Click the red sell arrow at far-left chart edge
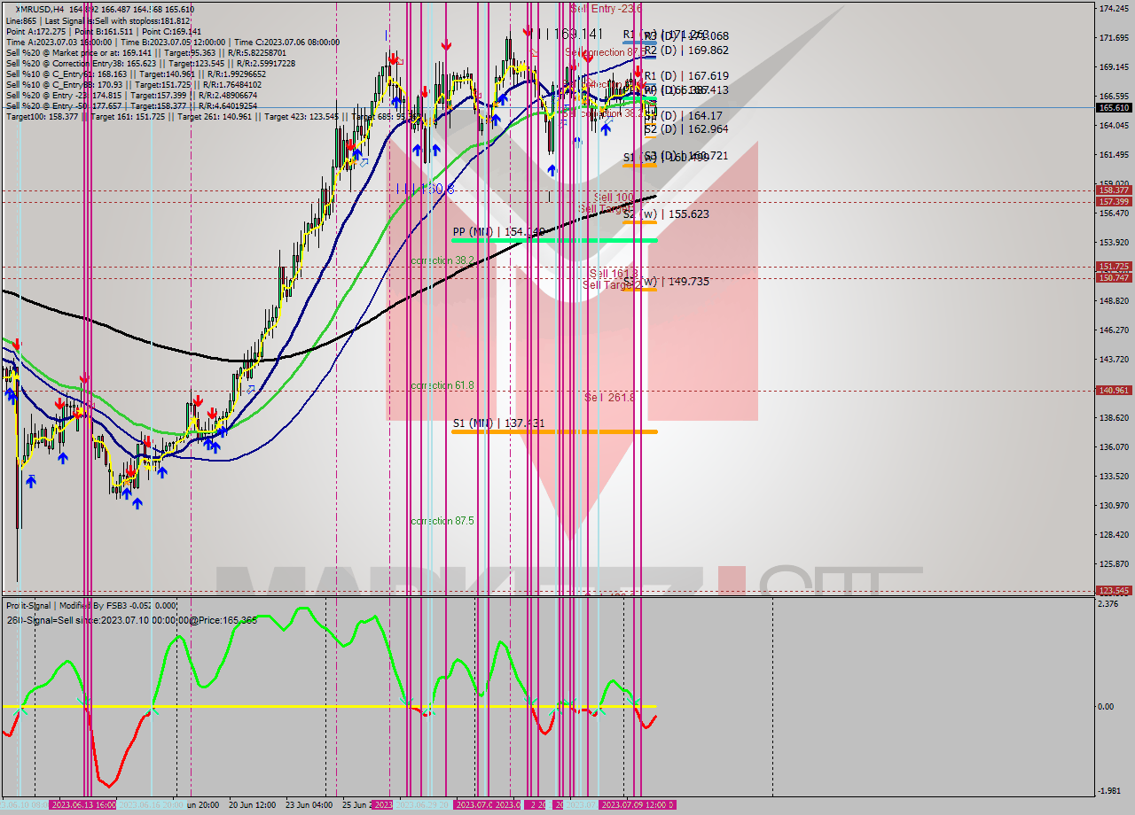1135x815 pixels. tap(16, 344)
